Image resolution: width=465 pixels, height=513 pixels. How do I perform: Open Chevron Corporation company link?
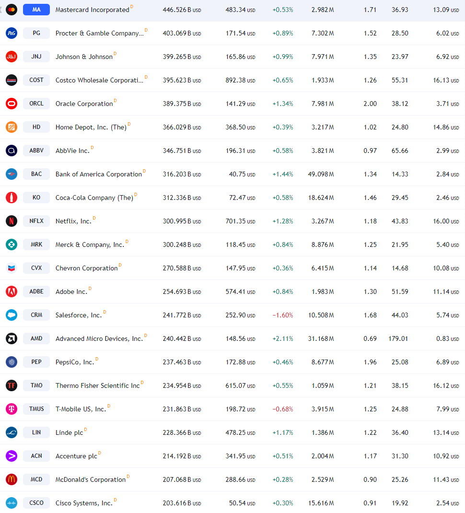87,268
